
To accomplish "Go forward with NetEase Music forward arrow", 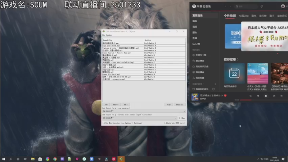I will 230,6.
